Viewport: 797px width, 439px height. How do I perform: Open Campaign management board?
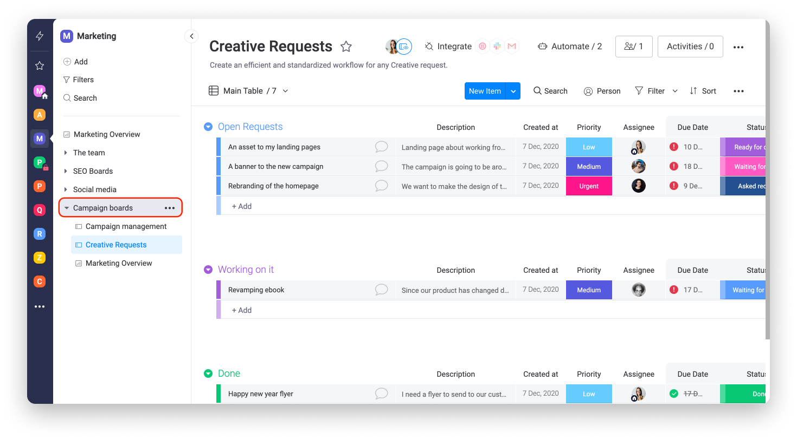pyautogui.click(x=126, y=226)
